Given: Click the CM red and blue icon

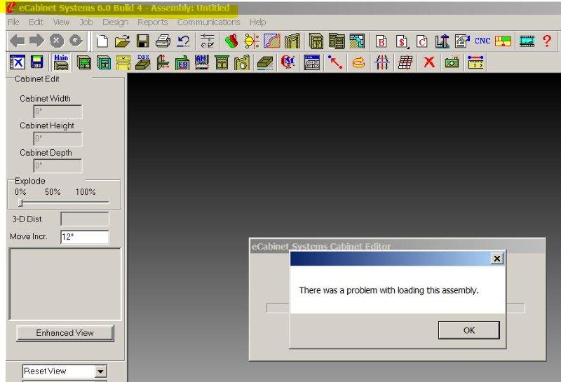Looking at the screenshot, I should (288, 62).
